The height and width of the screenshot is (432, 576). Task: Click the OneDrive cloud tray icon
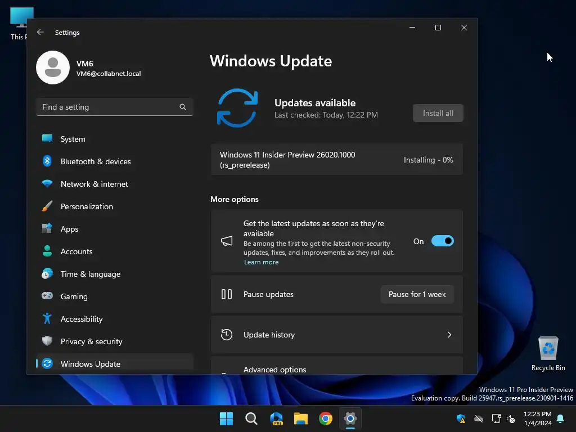479,418
